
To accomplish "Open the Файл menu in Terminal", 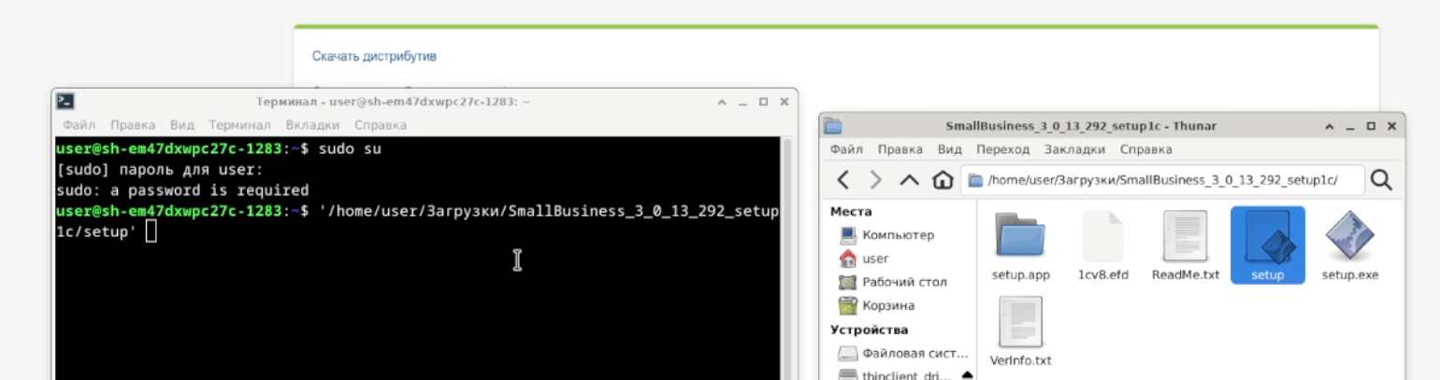I will pyautogui.click(x=79, y=124).
